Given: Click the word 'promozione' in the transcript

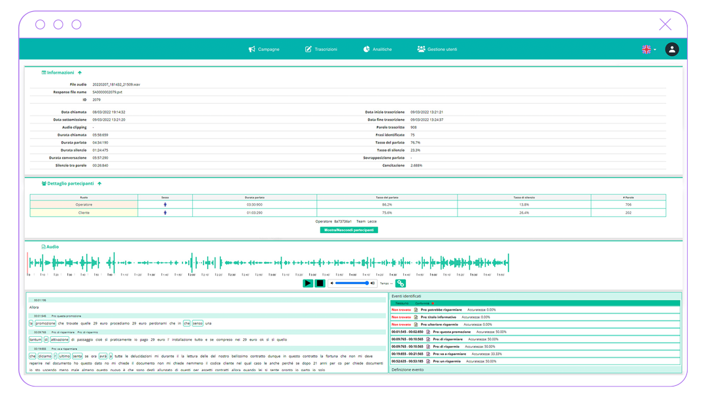Looking at the screenshot, I should pos(45,323).
